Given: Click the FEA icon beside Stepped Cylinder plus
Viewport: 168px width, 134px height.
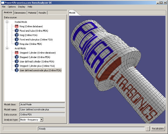Looking at the screenshot, I should [x=16, y=66].
